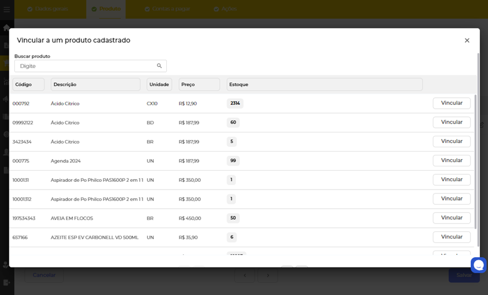The width and height of the screenshot is (488, 295).
Task: Type in the Buscar produto search field
Action: [x=85, y=66]
